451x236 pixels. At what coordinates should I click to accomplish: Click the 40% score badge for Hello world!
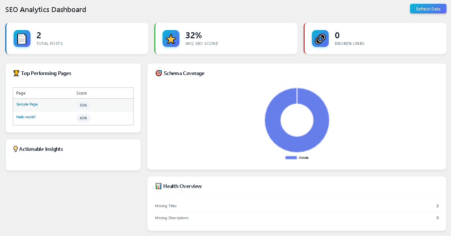pos(83,118)
